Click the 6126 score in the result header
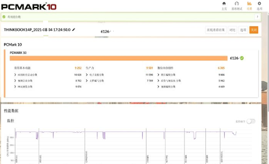The height and width of the screenshot is (164, 269). (x=105, y=32)
